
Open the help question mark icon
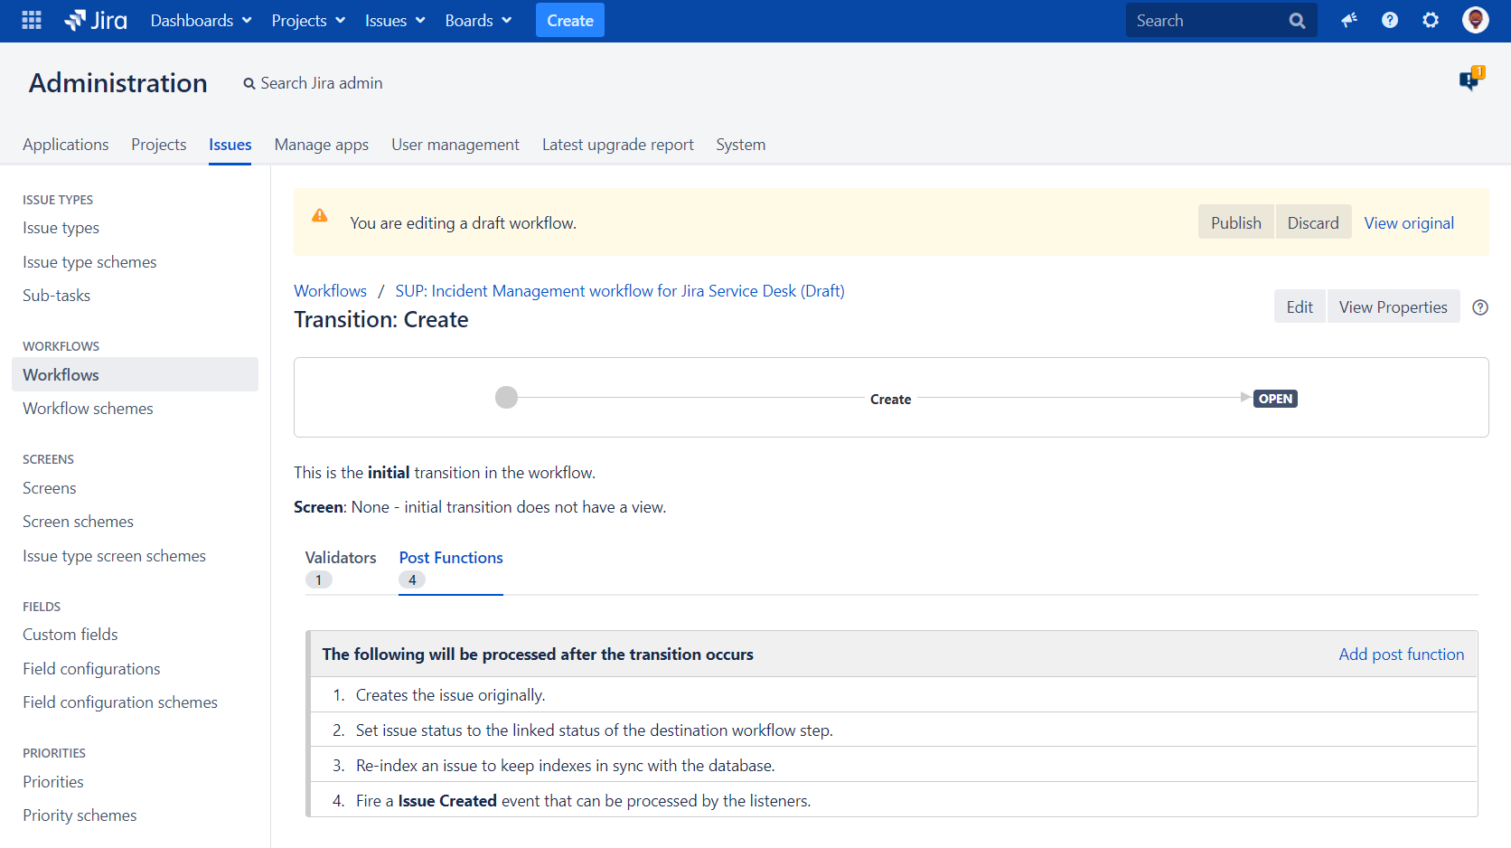(1390, 20)
